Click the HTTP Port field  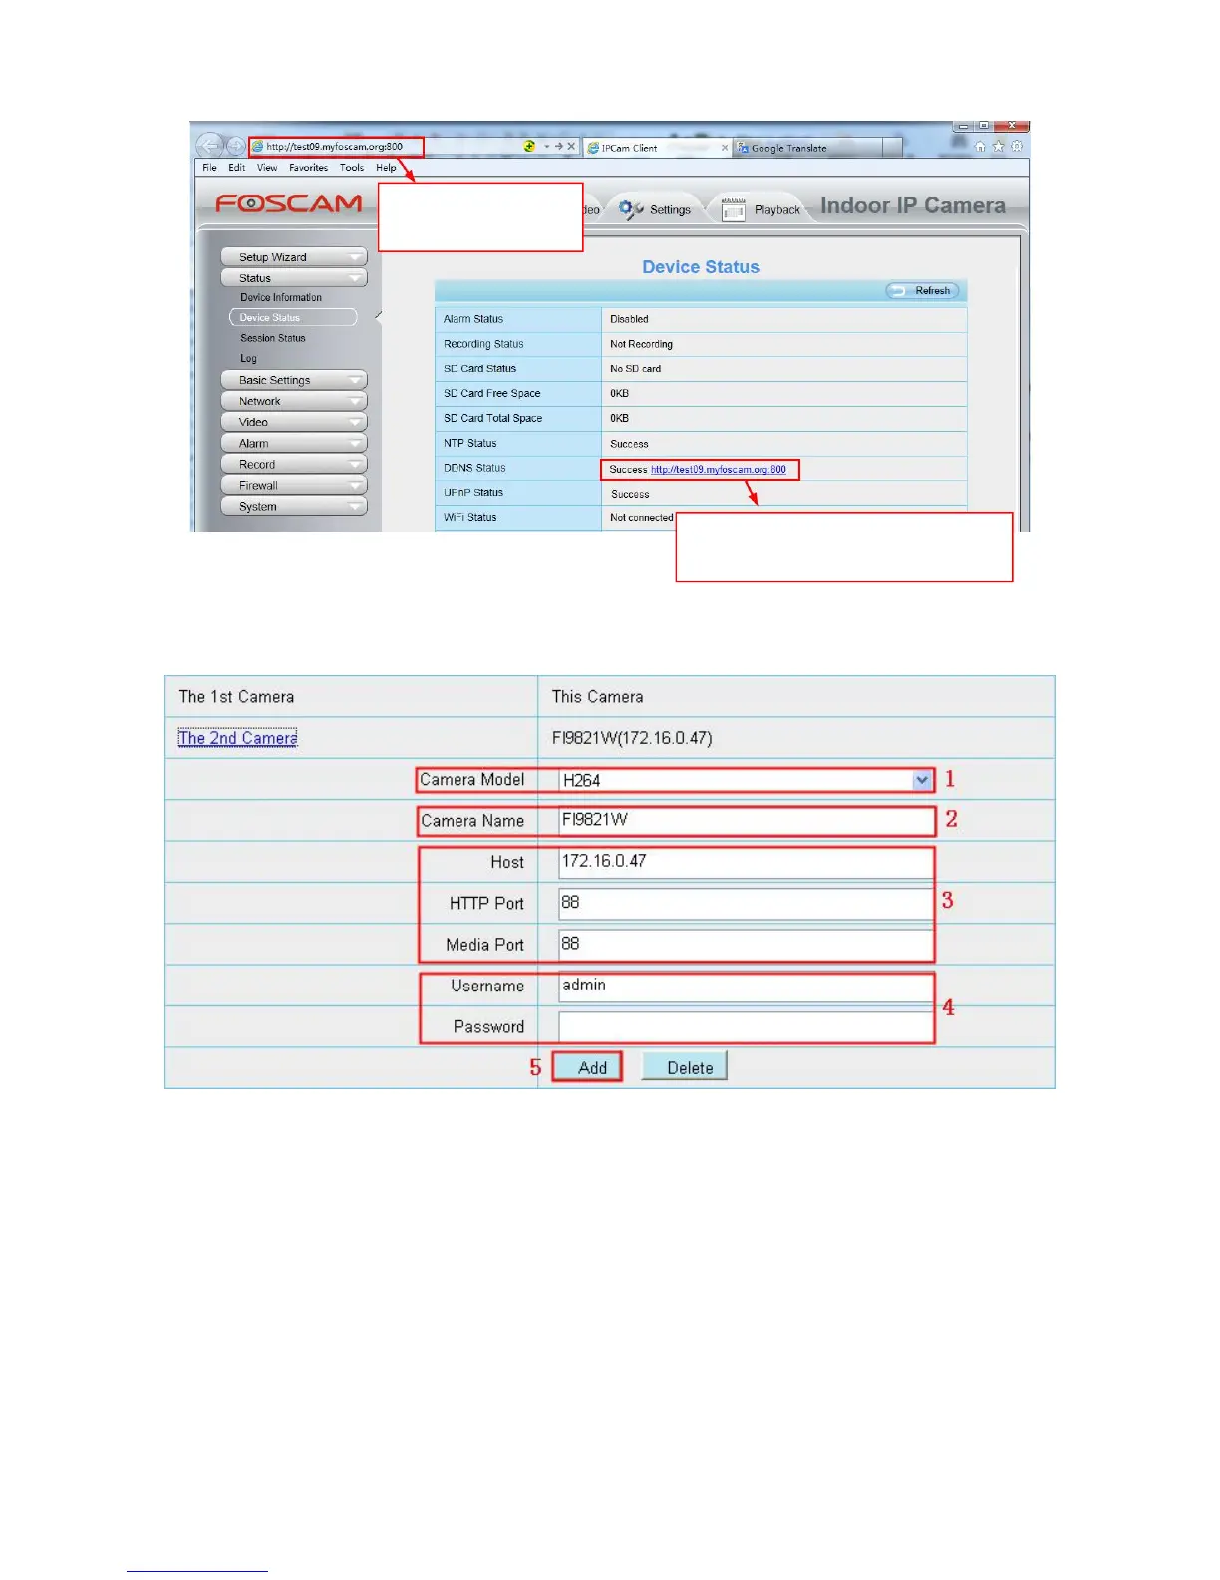pos(746,904)
